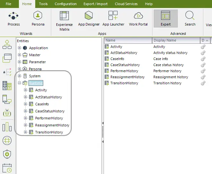The image size is (212, 174).
Task: Select the Parameter tree item
Action: [x=37, y=62]
